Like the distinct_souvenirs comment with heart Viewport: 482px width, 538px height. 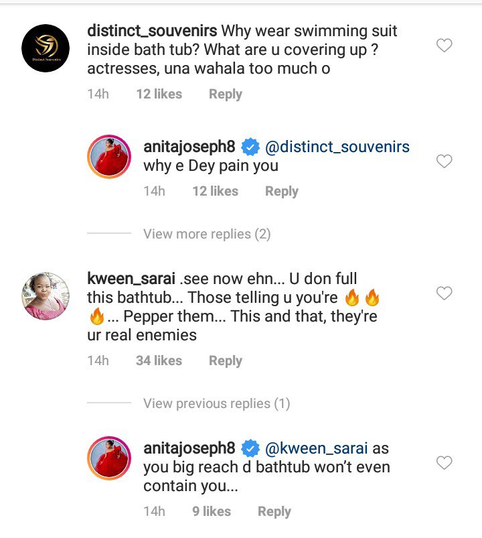444,46
